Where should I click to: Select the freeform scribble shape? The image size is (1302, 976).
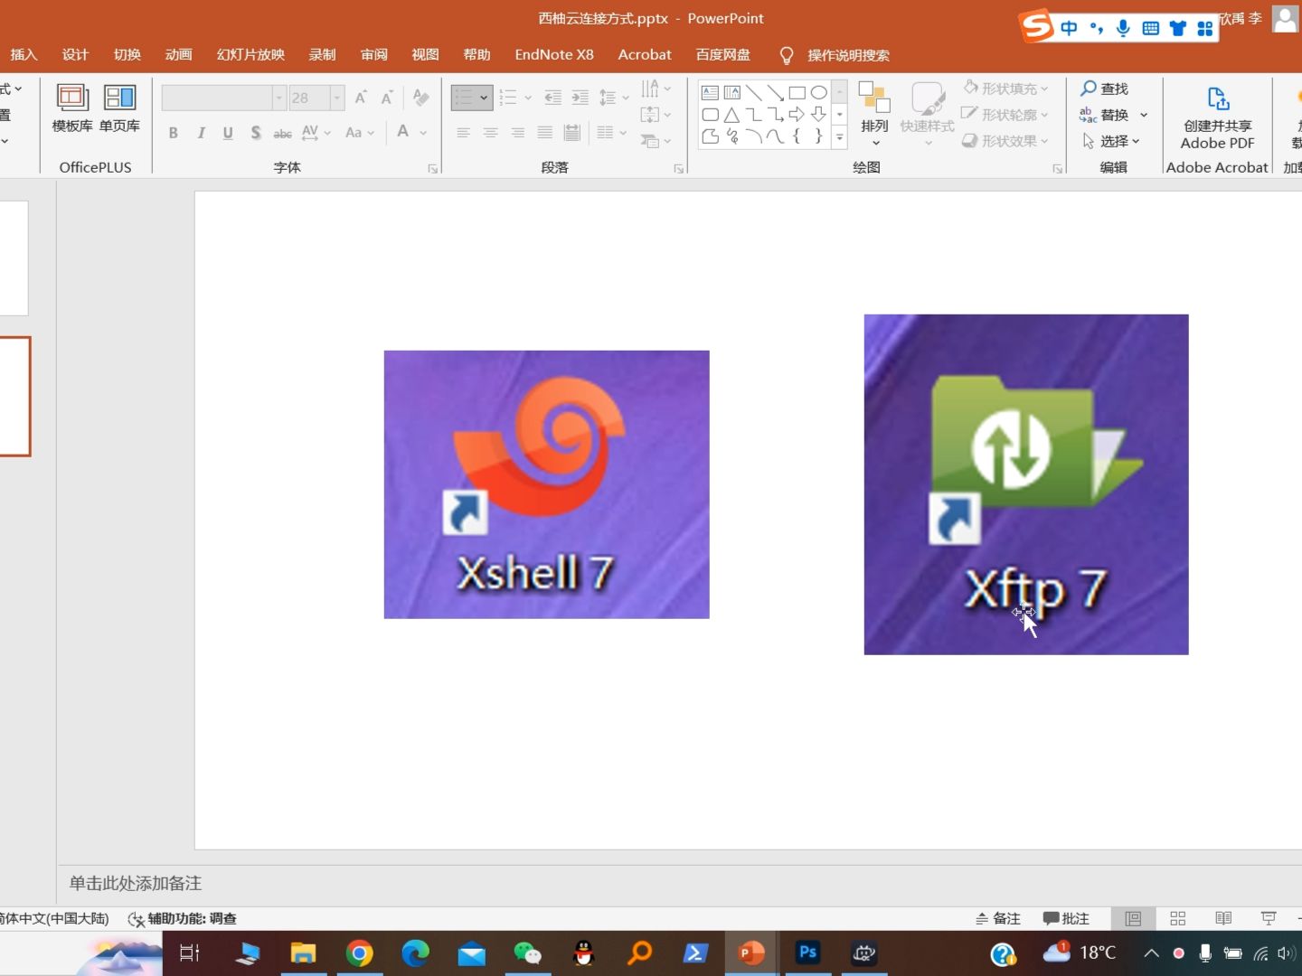731,136
